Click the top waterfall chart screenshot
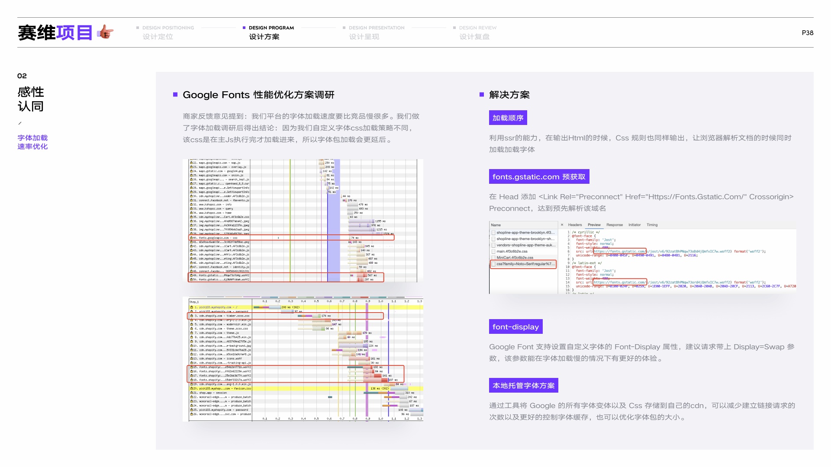Screen dimensions: 831x467 pos(303,221)
